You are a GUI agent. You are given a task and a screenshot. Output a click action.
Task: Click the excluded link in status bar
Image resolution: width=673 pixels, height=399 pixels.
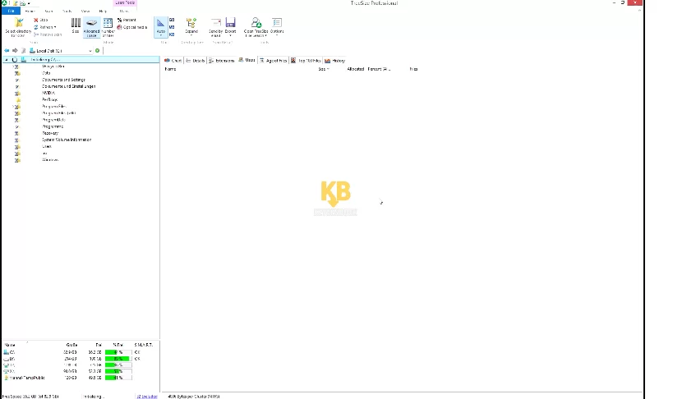click(x=146, y=396)
